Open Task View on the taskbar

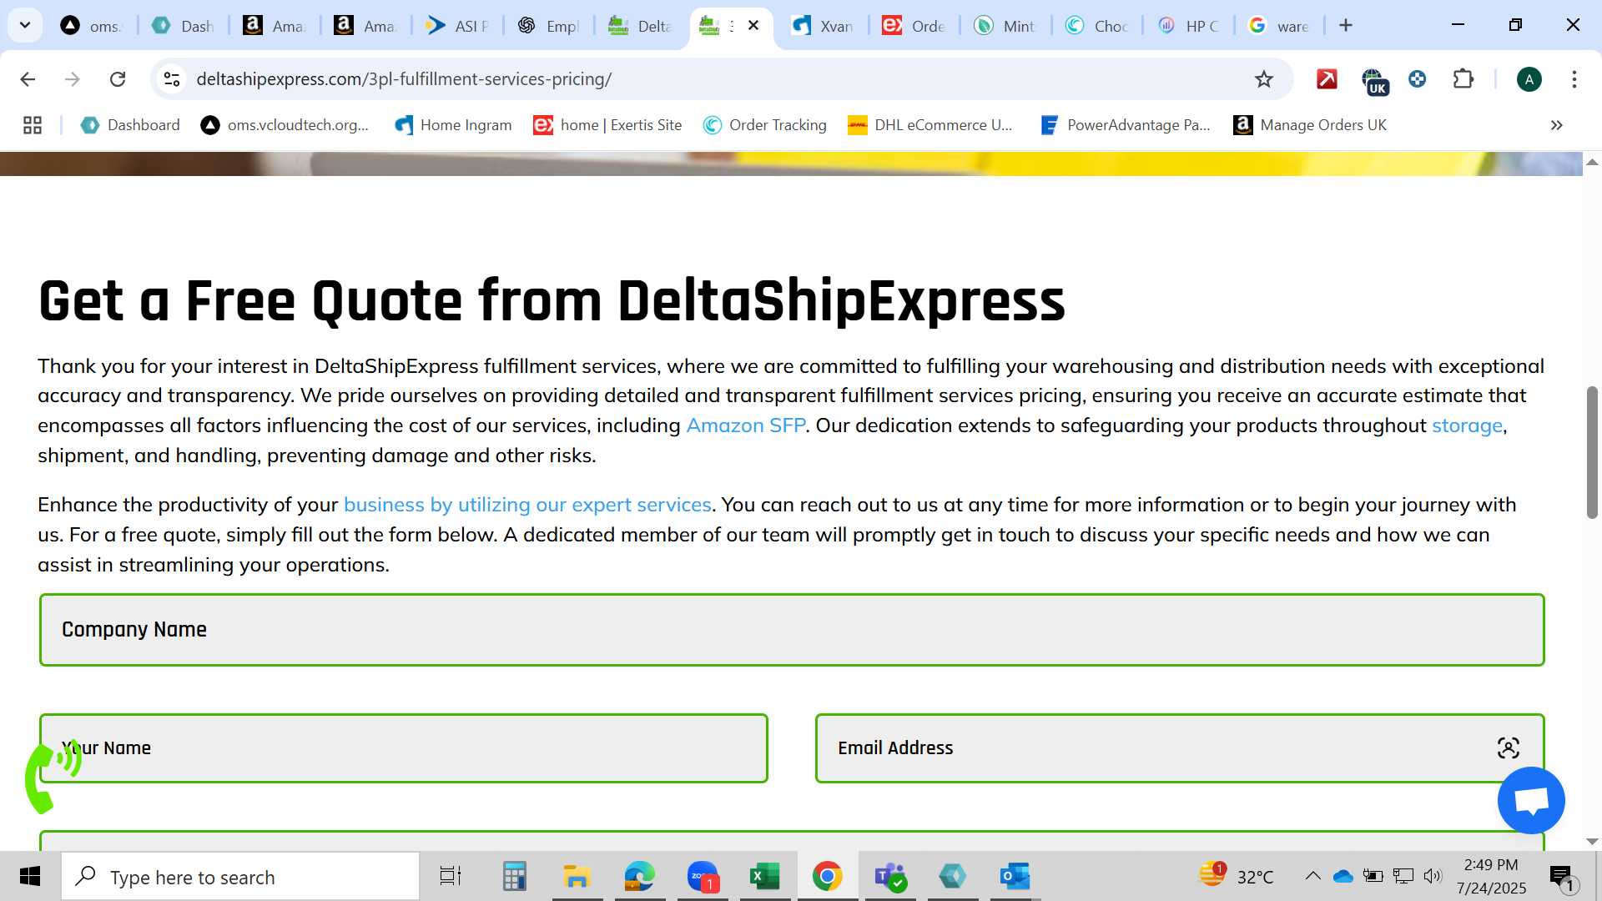pyautogui.click(x=451, y=877)
